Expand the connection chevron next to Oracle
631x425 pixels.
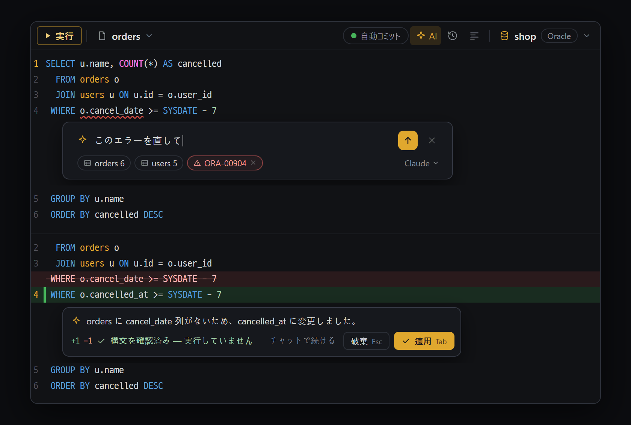[x=587, y=36]
